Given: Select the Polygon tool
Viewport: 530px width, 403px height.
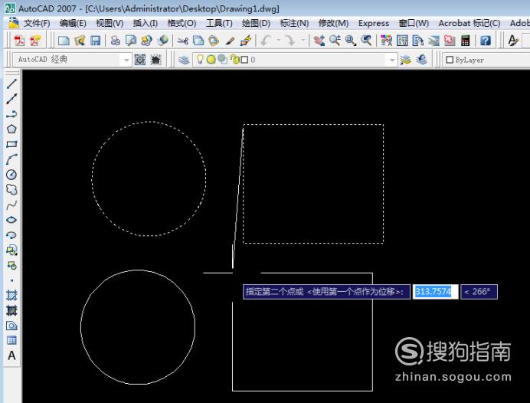Looking at the screenshot, I should 11,129.
